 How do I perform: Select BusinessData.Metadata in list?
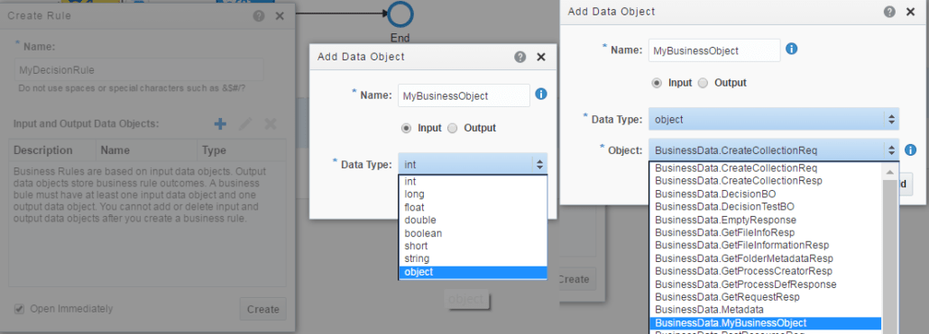coord(766,309)
